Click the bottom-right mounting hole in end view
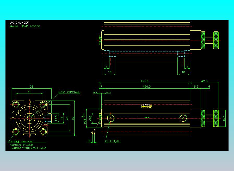This screenshot has width=234, height=171. click(43, 132)
